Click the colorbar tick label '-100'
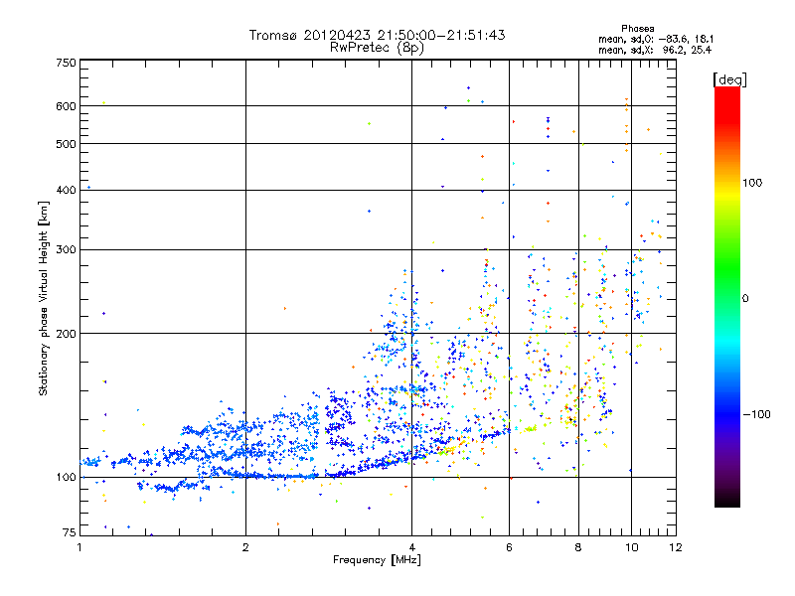Viewport: 795px width, 596px height. (x=756, y=414)
